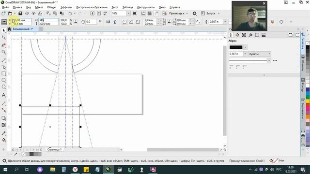310x174 pixels.
Task: Save document with floppy disk icon
Action: [20, 14]
